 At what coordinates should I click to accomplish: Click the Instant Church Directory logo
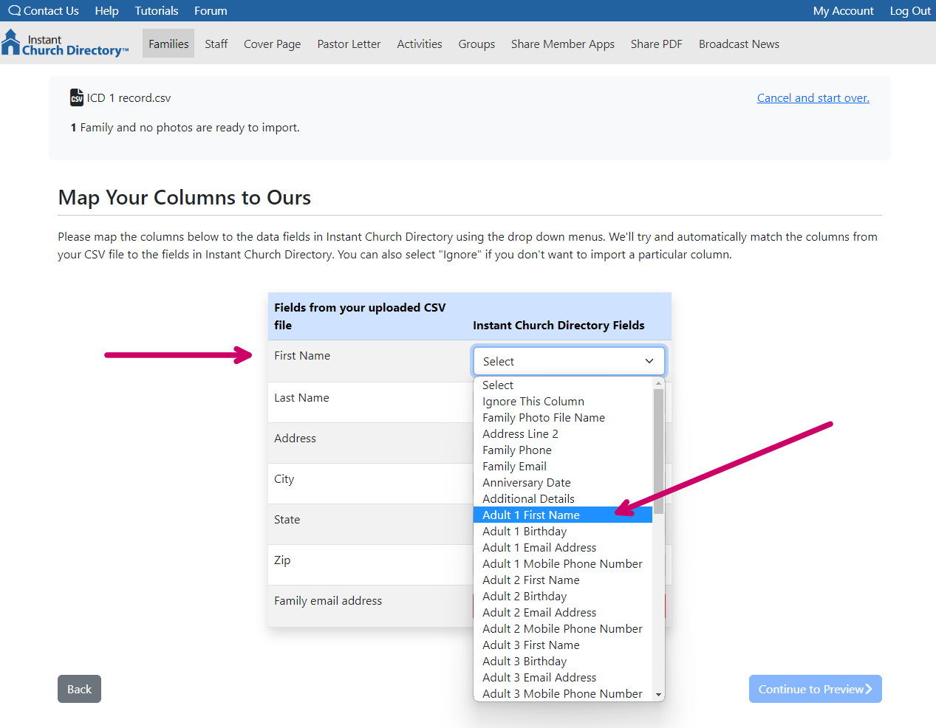point(65,43)
